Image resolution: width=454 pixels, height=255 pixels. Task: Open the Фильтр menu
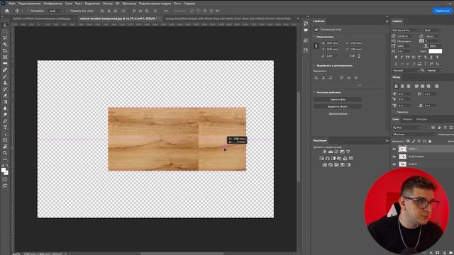pyautogui.click(x=108, y=4)
